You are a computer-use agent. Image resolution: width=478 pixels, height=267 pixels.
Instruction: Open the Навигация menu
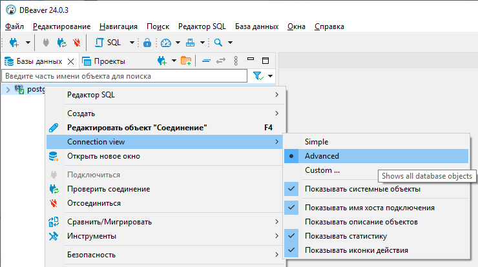pyautogui.click(x=118, y=26)
